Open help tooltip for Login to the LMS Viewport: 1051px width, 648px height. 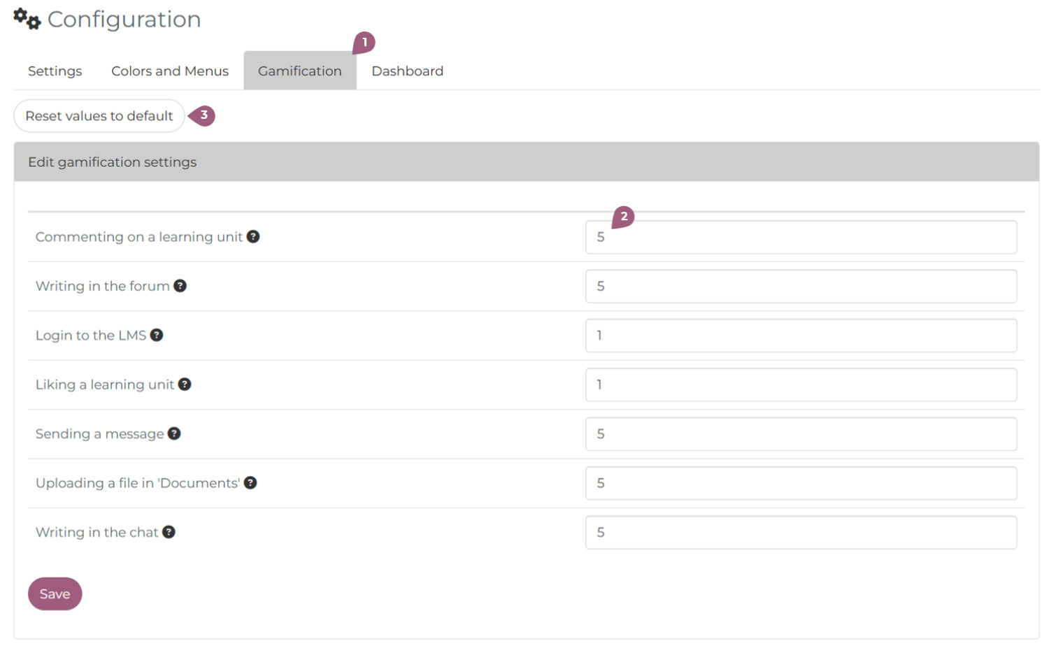point(157,336)
